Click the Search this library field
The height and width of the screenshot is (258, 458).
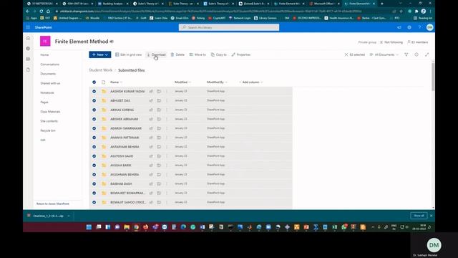[x=229, y=27]
